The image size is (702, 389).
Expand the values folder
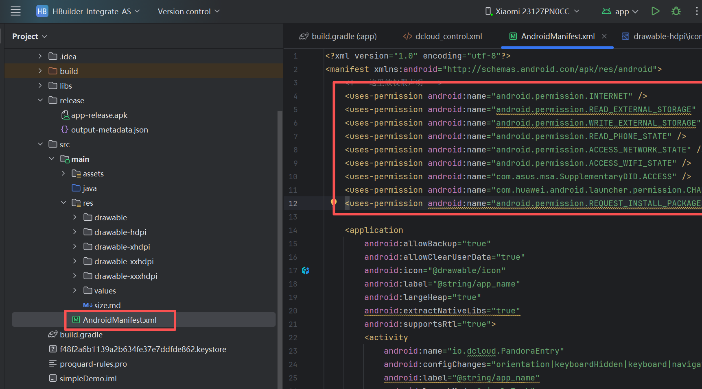click(74, 290)
